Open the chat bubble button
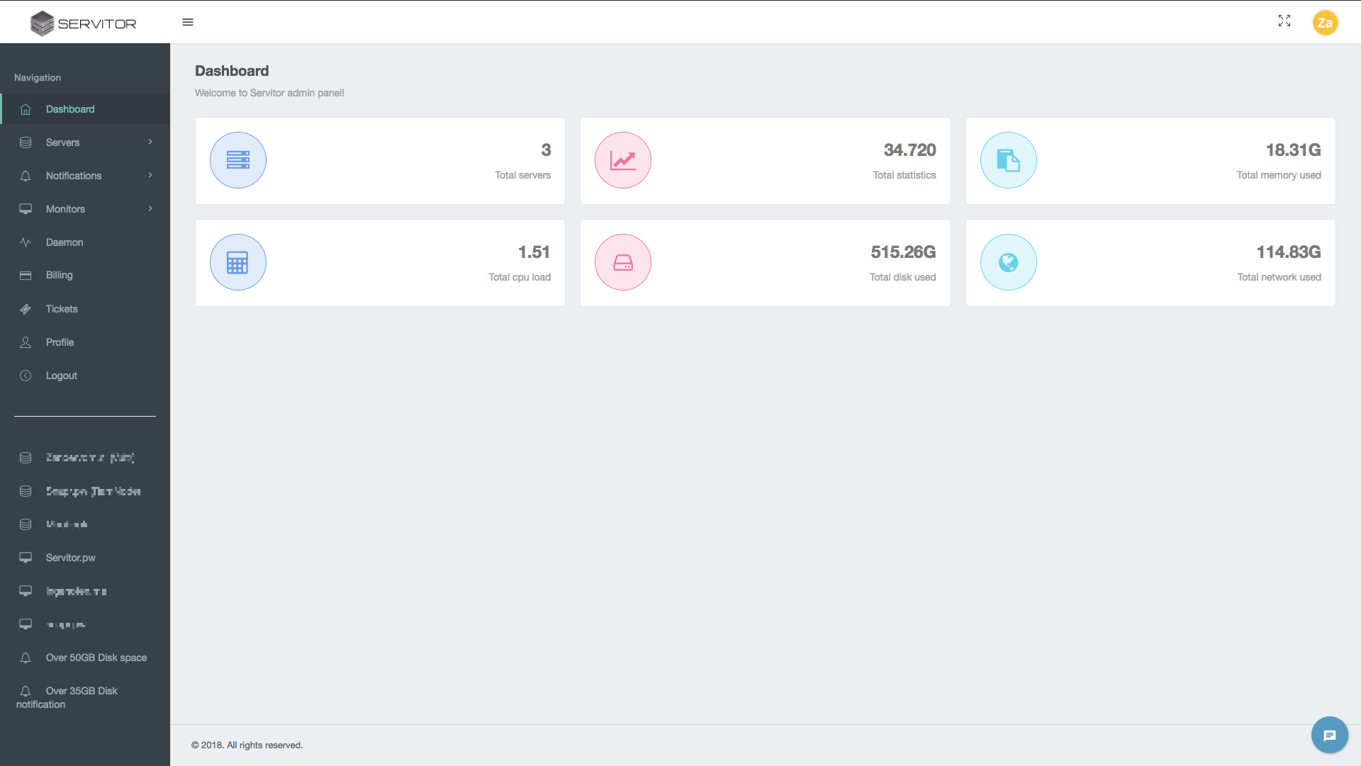 coord(1329,736)
